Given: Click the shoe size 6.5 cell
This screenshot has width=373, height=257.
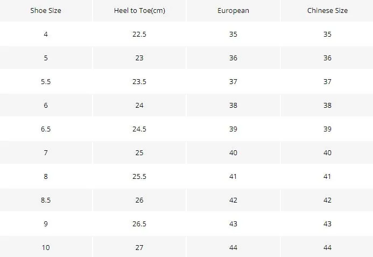Looking at the screenshot, I should point(46,129).
